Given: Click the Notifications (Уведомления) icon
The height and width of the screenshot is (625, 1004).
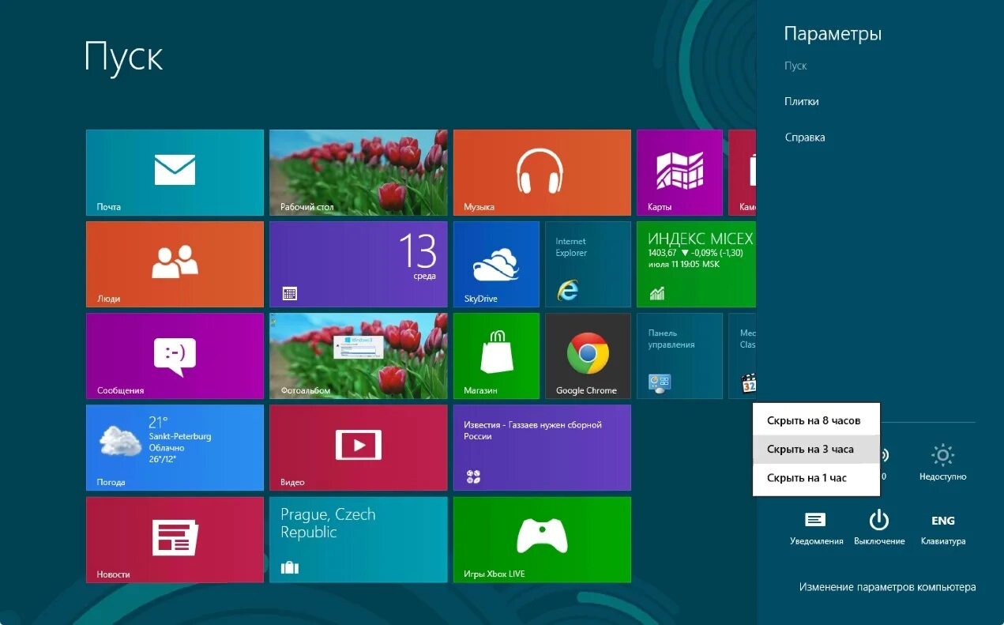Looking at the screenshot, I should point(816,527).
